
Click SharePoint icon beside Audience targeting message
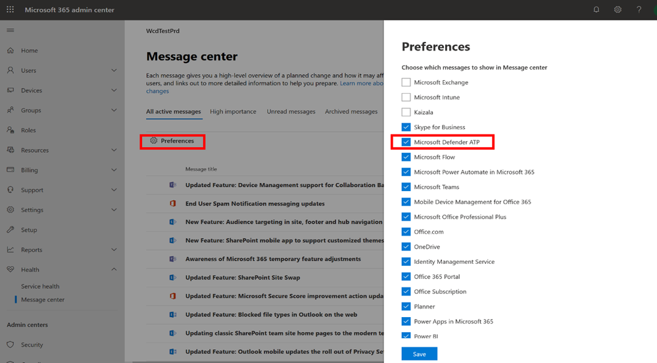click(x=172, y=222)
